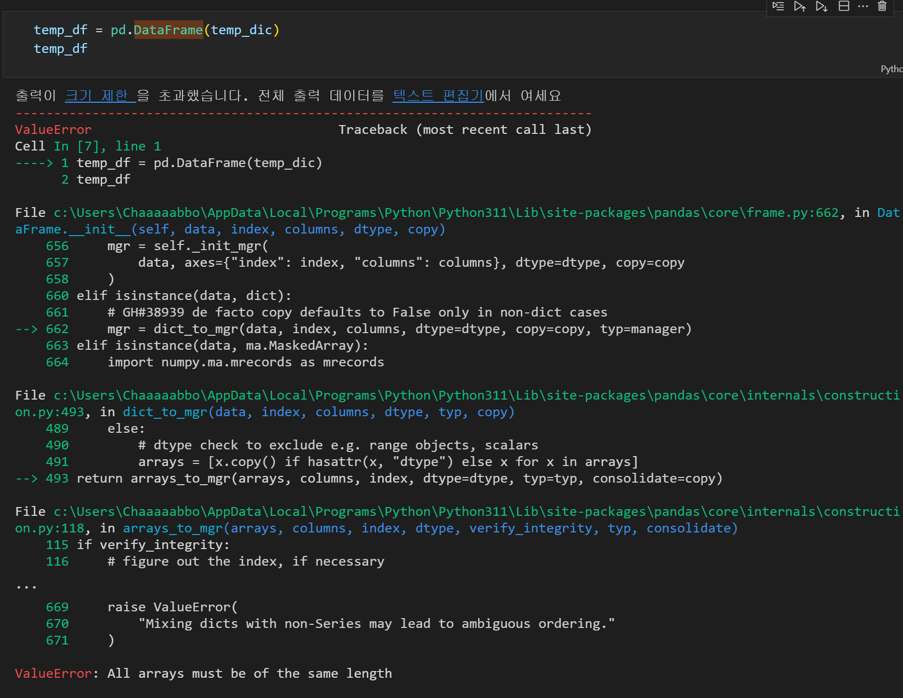Click 'arrays_to_mgr(arrays, columns, index' signature
Viewport: 903px width, 698px height.
point(430,528)
